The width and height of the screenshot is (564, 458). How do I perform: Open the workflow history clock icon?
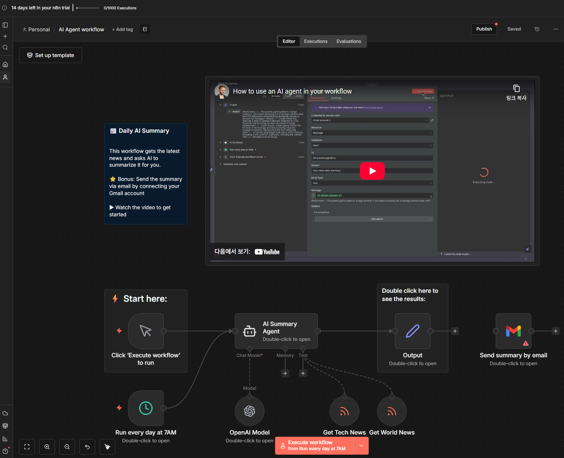click(537, 29)
